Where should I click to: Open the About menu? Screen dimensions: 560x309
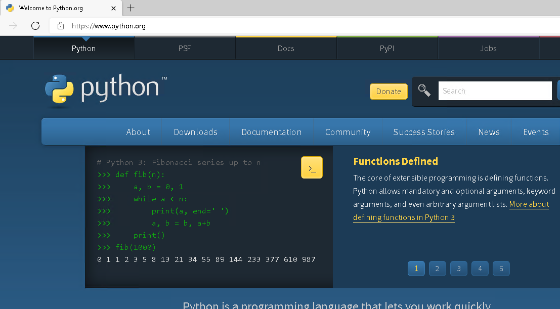pos(138,132)
